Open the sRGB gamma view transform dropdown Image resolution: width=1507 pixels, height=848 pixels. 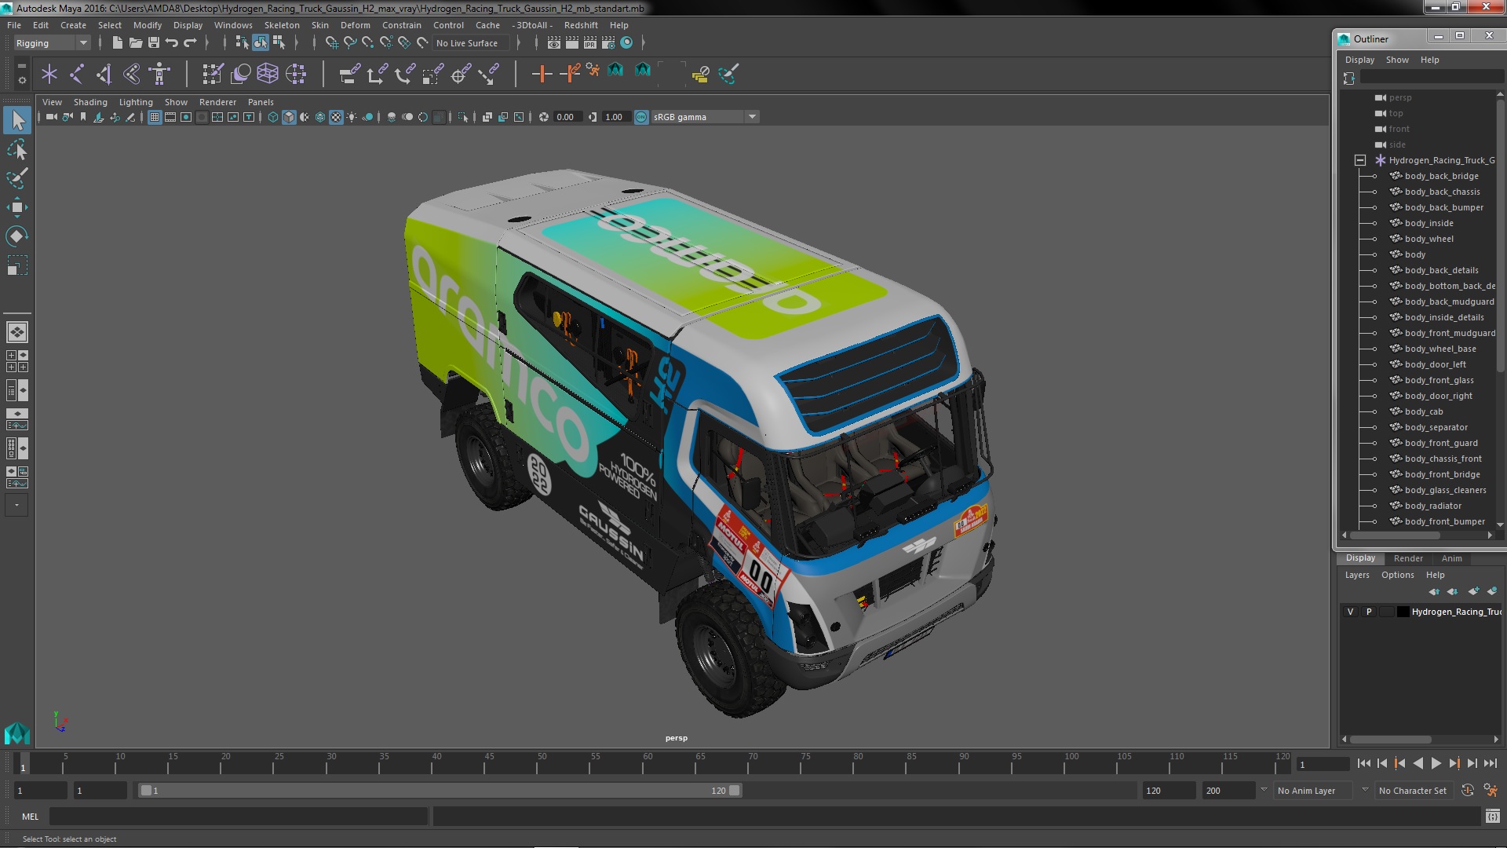[752, 117]
